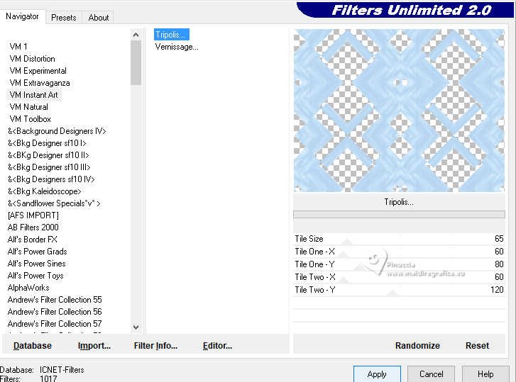Select Alf's Power Toys category
The height and width of the screenshot is (382, 516).
click(x=35, y=276)
